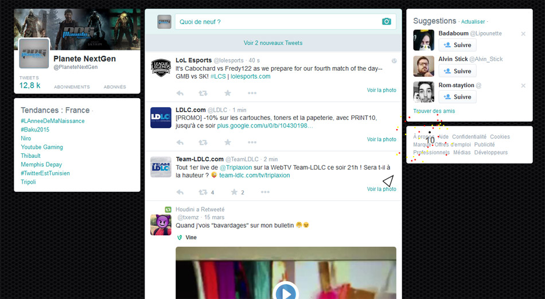545x299 pixels.
Task: Favorite the Team-LDLC.com tweet
Action: click(x=234, y=192)
